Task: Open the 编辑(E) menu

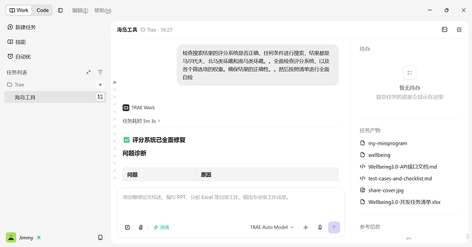Action: 80,10
